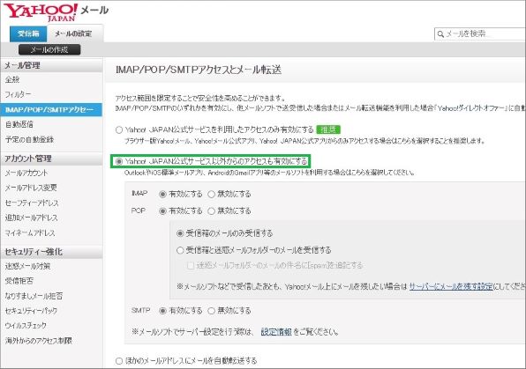
Task: Open 迷惑メール対策 settings
Action: pyautogui.click(x=28, y=266)
